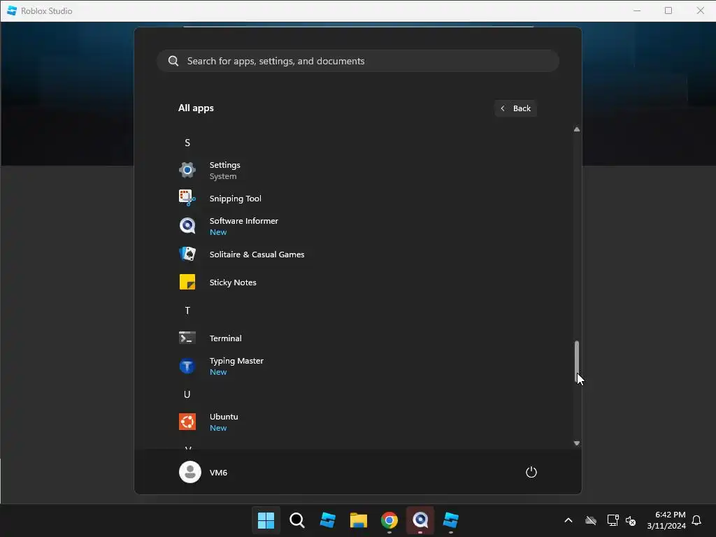The width and height of the screenshot is (716, 537).
Task: Click the Roblox Studio title bar logo
Action: [12, 10]
